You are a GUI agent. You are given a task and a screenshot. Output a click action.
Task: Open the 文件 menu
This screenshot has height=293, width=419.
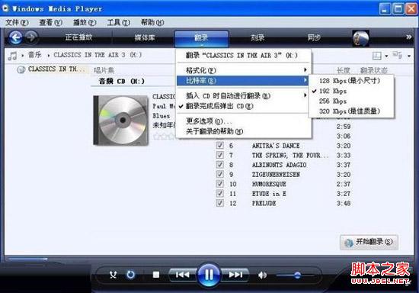pos(17,22)
